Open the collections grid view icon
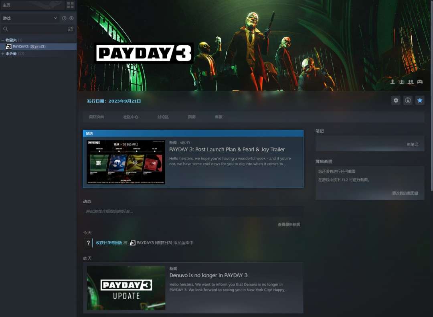This screenshot has width=433, height=317. coord(71,5)
